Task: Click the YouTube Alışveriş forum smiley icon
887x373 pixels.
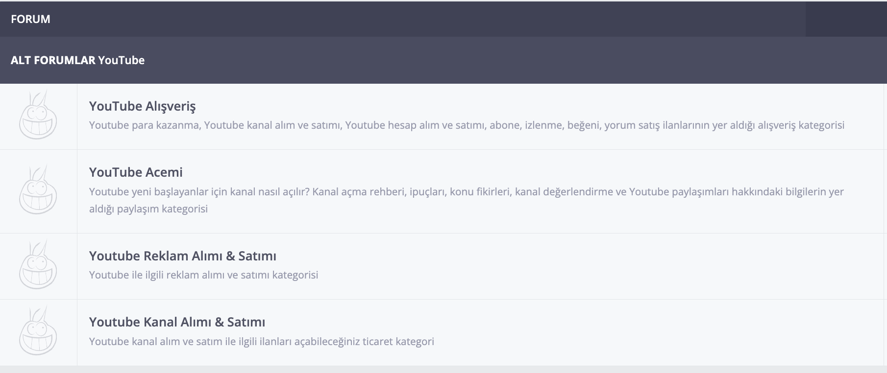Action: (38, 115)
